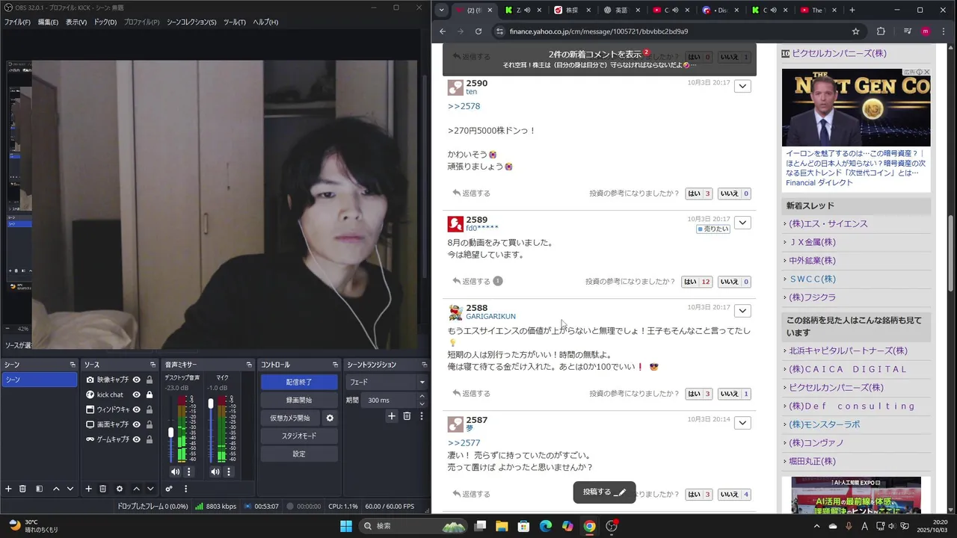The image size is (957, 538).
Task: Undock the シーン panel via its float icon
Action: [x=73, y=365]
